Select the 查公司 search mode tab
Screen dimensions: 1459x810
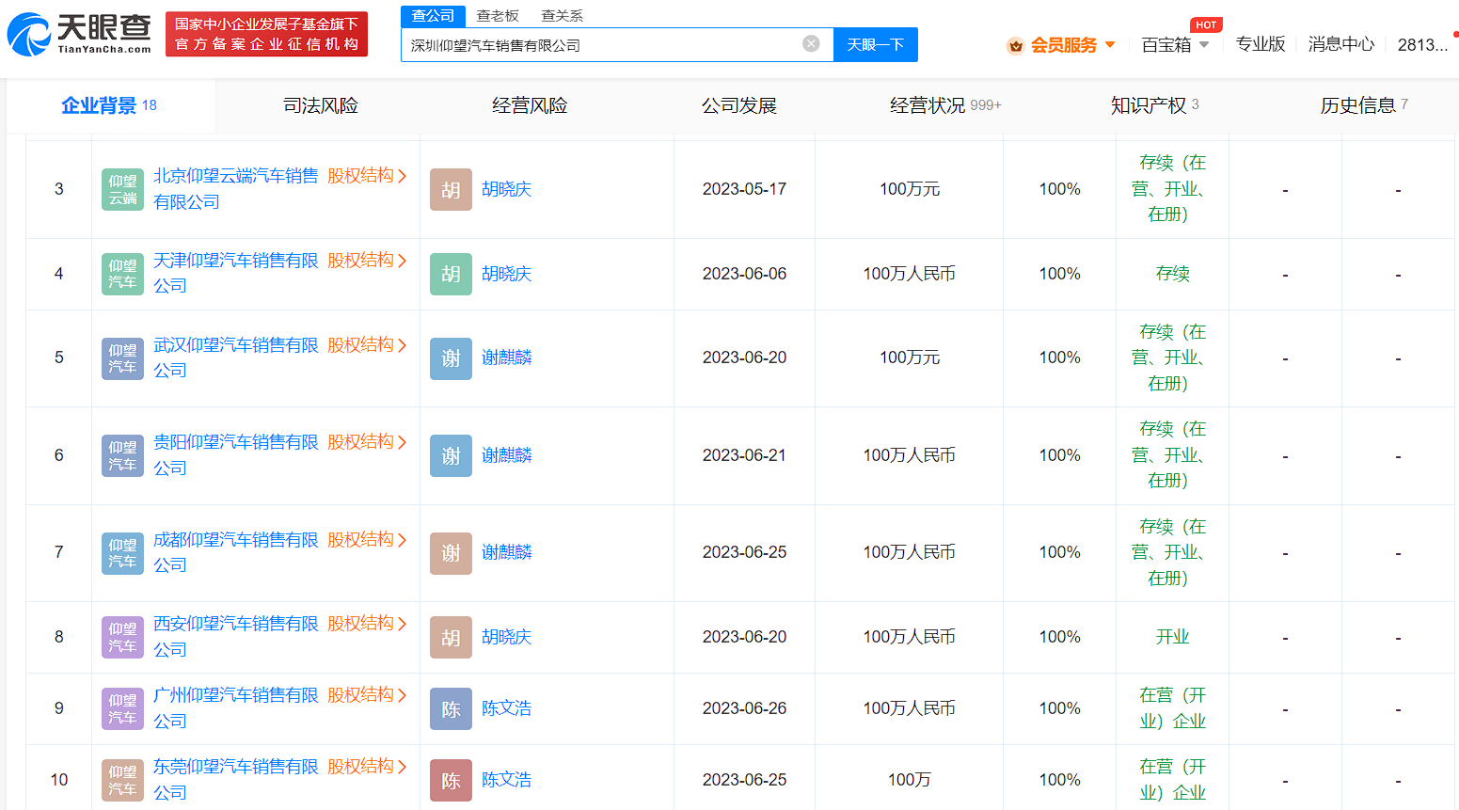(x=433, y=16)
